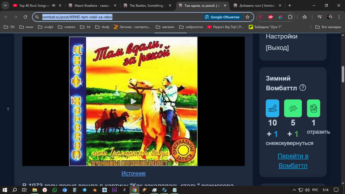Follow the "Перейти в Вомбаттл" link
The height and width of the screenshot is (194, 345).
pyautogui.click(x=293, y=161)
